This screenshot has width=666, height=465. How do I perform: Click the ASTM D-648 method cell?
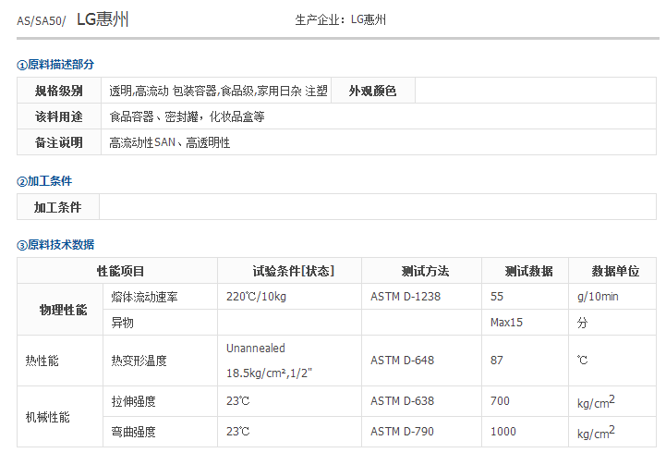point(422,361)
